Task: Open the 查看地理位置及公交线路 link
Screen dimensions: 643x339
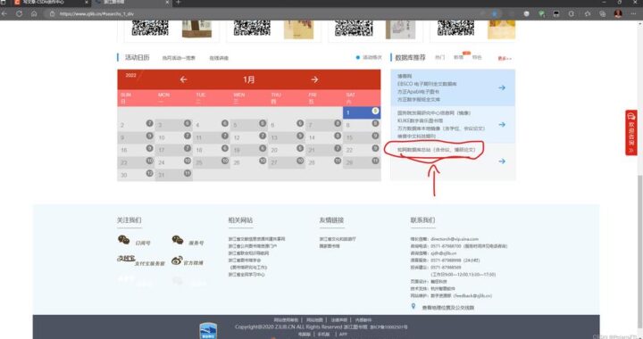Action: tap(447, 308)
